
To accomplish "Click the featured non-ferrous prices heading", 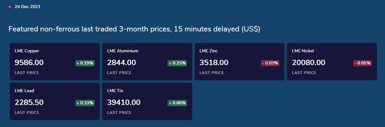I will click(x=134, y=29).
